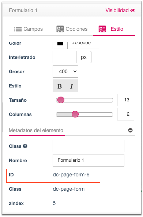Switch to the Campos tab
The width and height of the screenshot is (143, 217).
(x=29, y=29)
